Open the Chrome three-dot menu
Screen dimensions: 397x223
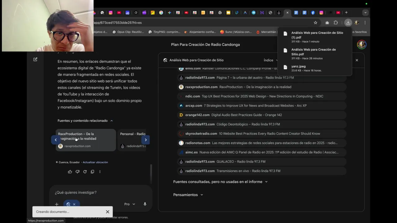tap(365, 23)
